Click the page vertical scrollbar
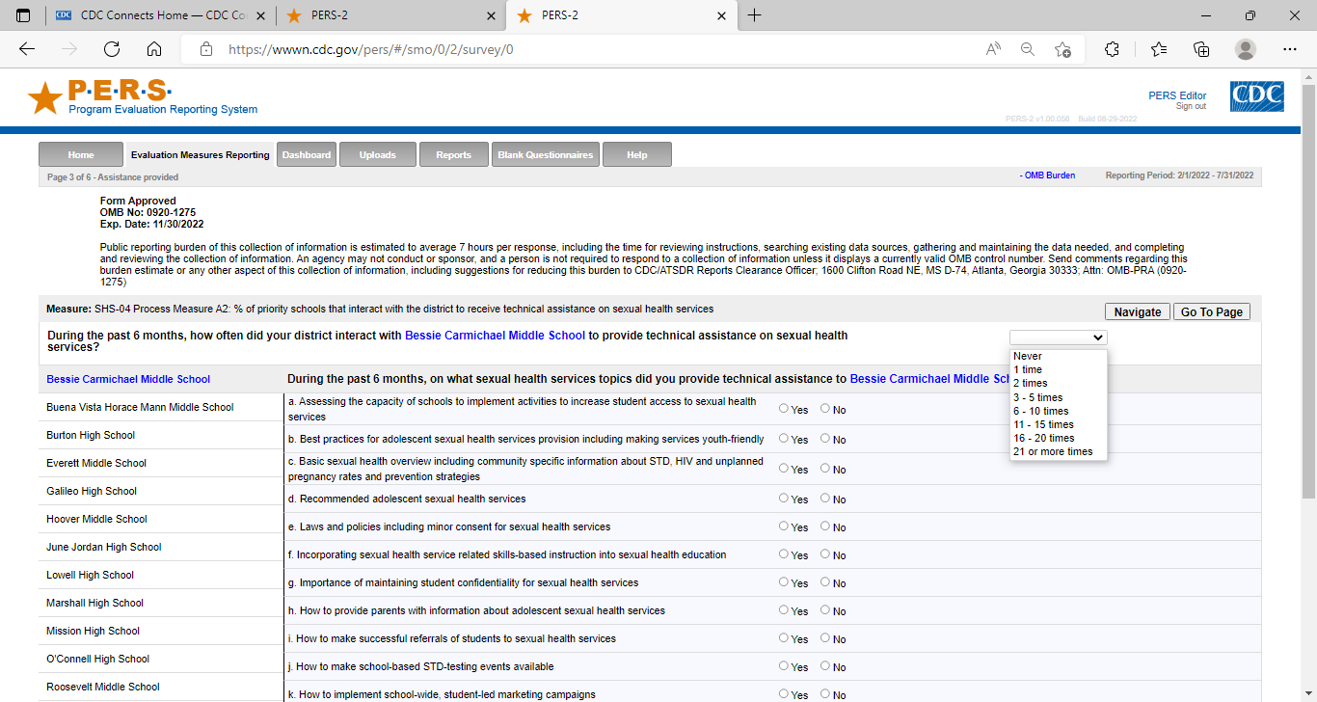 (1308, 289)
